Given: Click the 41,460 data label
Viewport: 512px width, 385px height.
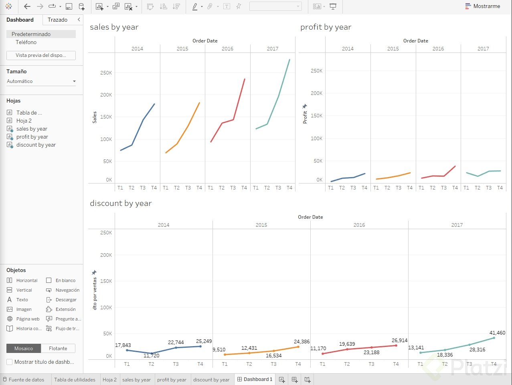Looking at the screenshot, I should (497, 333).
